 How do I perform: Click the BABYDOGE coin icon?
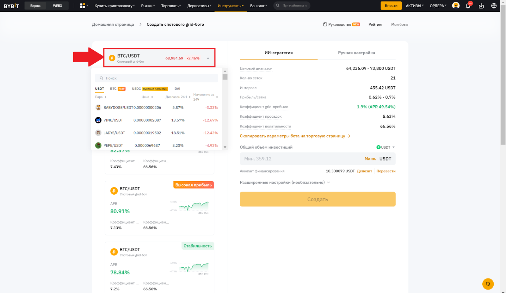pos(98,108)
